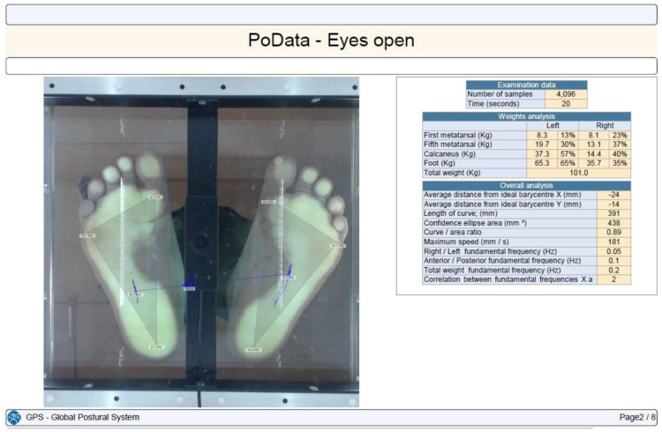Select Right/Left frequency value 0.05
The width and height of the screenshot is (662, 432).
click(613, 251)
